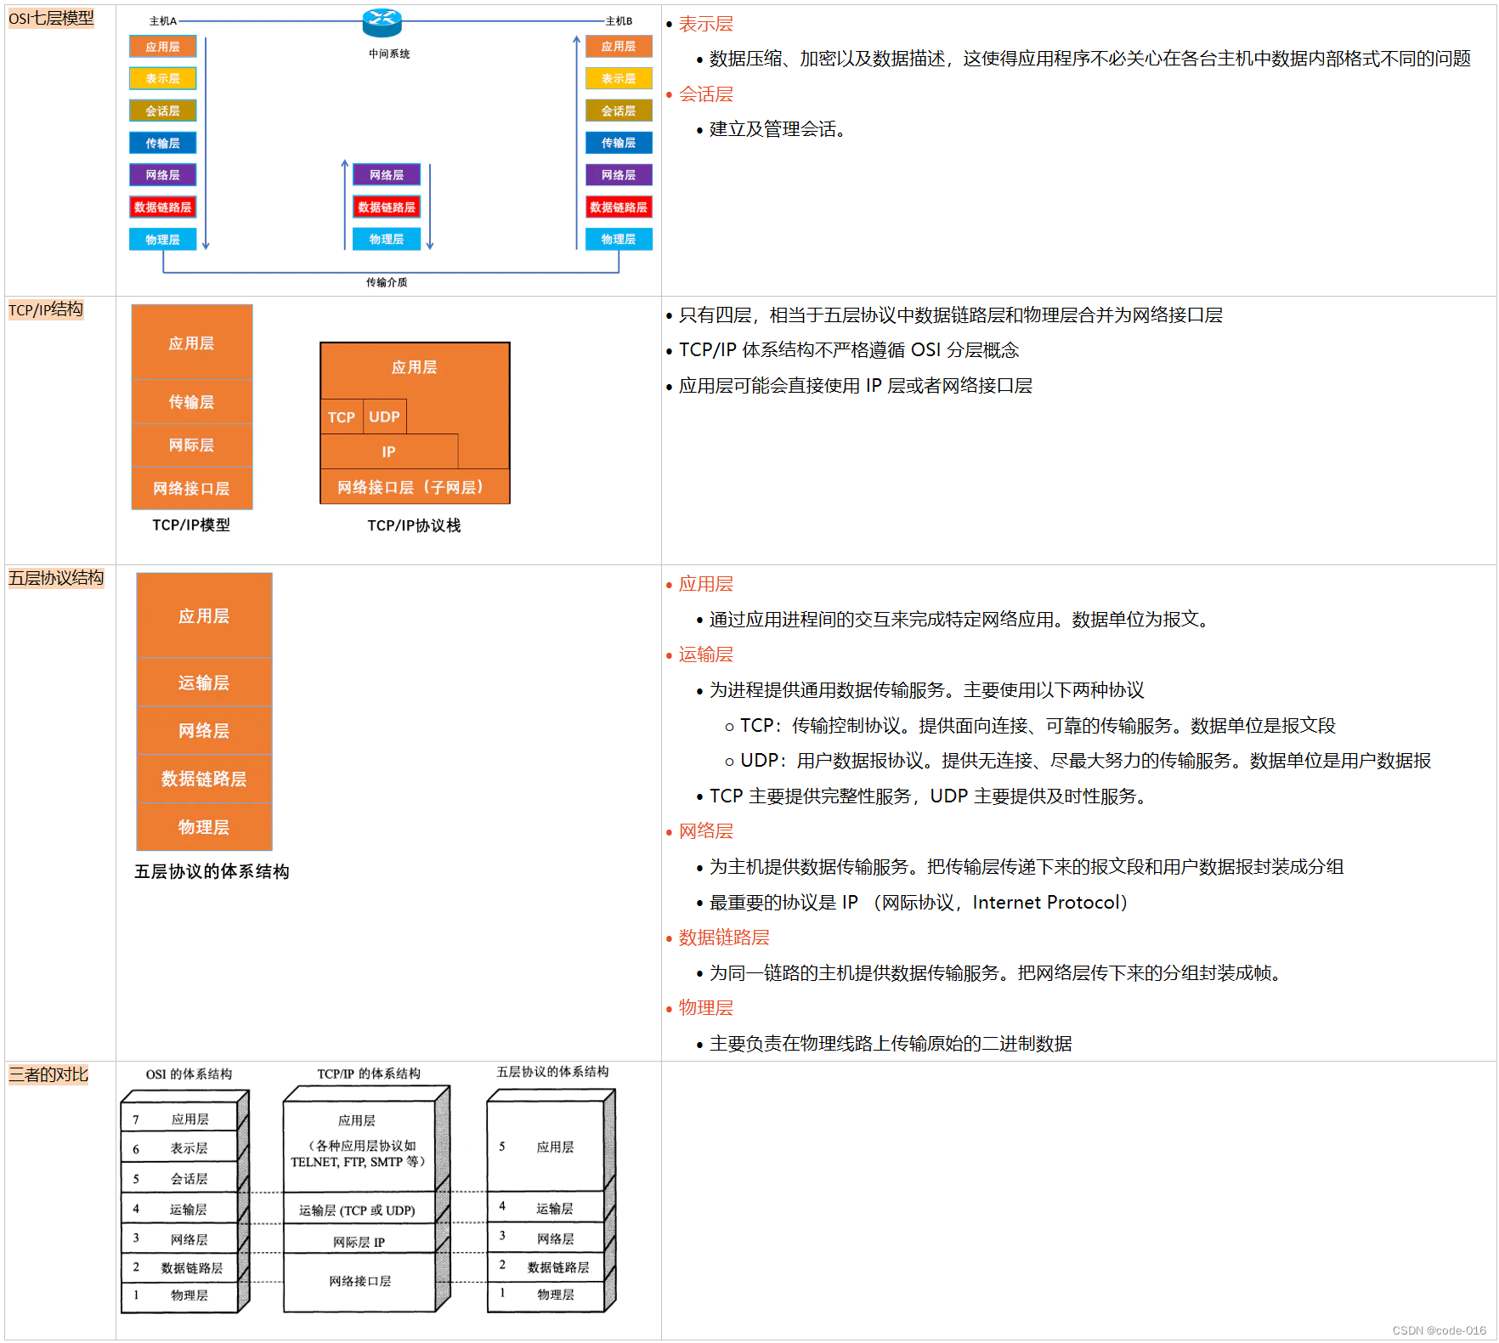The height and width of the screenshot is (1343, 1499).
Task: Click the orange 表示层 heading in notes
Action: click(x=705, y=24)
